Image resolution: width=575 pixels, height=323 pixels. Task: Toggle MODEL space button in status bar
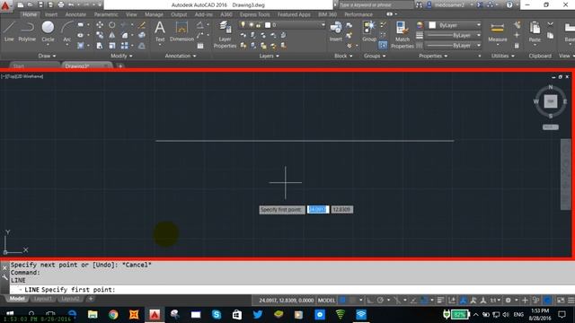326,301
